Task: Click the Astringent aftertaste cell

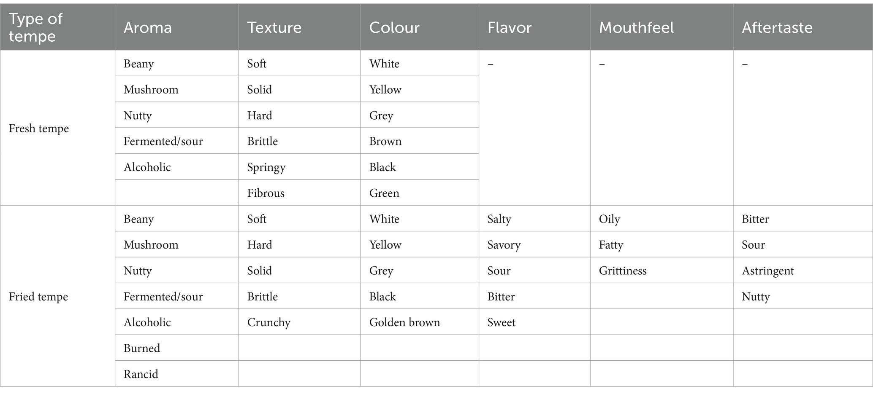Action: tap(803, 271)
